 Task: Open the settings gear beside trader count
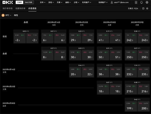pos(147,8)
